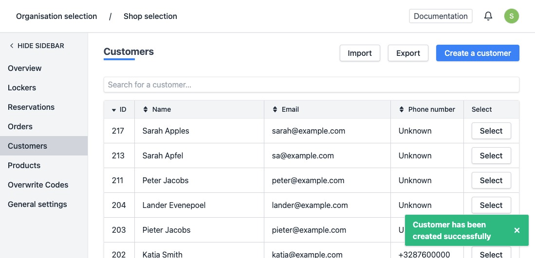Open Overwrite Codes section
Viewport: 535px width, 258px height.
(38, 185)
